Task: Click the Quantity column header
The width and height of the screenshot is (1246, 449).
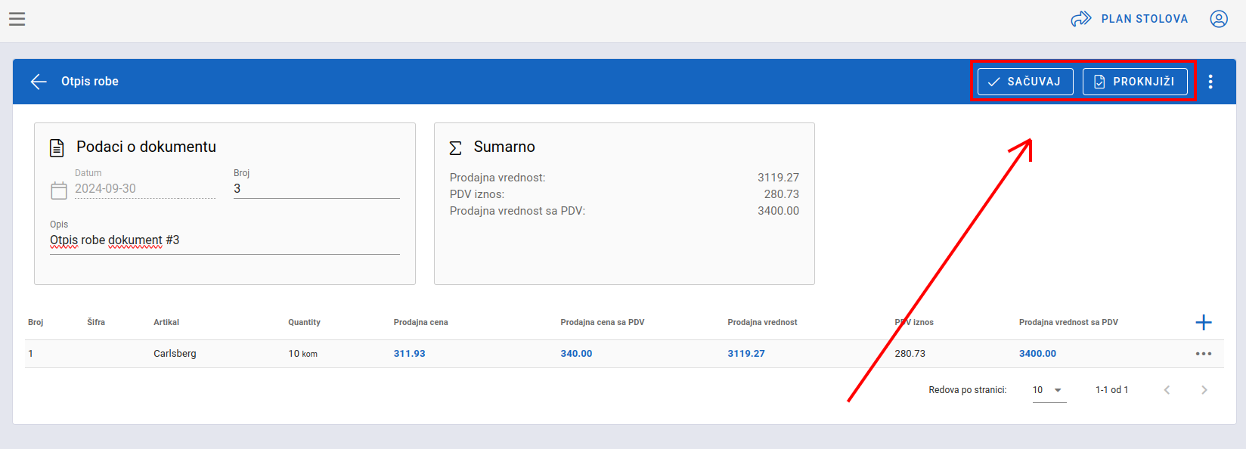Action: coord(304,322)
